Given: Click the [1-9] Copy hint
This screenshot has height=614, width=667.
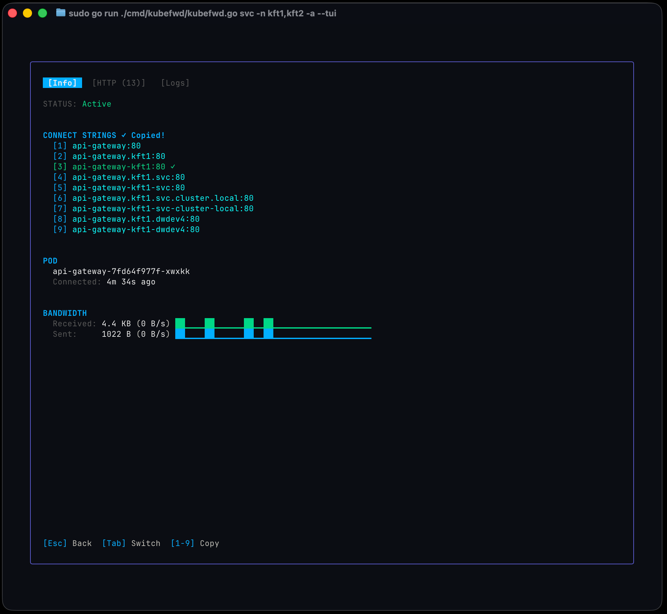Looking at the screenshot, I should [195, 543].
